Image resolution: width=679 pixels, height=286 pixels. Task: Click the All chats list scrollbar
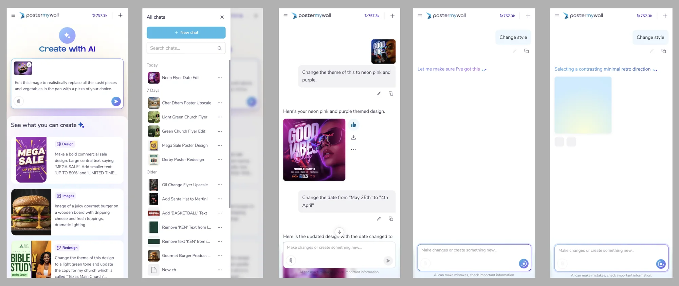(230, 134)
